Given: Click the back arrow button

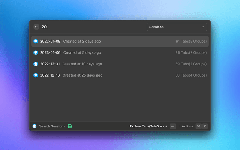Looking at the screenshot, I should tap(36, 27).
